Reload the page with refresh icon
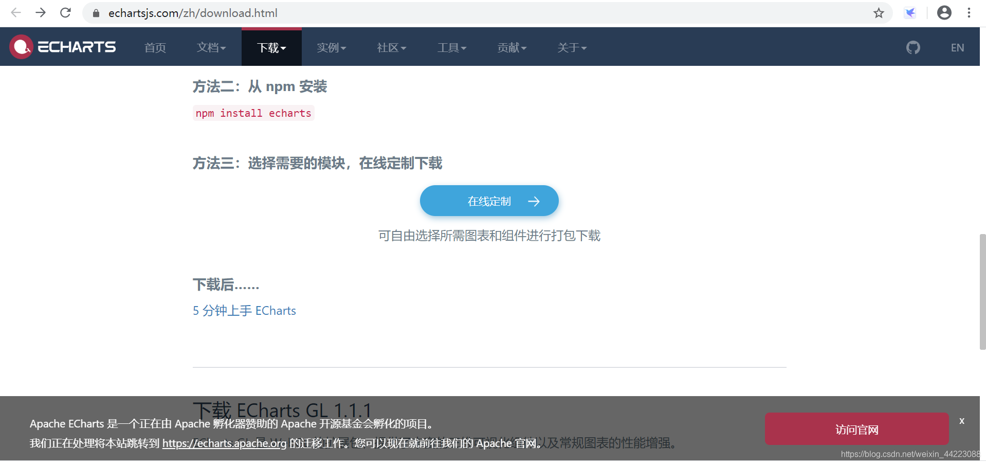This screenshot has height=464, width=986. click(x=65, y=13)
